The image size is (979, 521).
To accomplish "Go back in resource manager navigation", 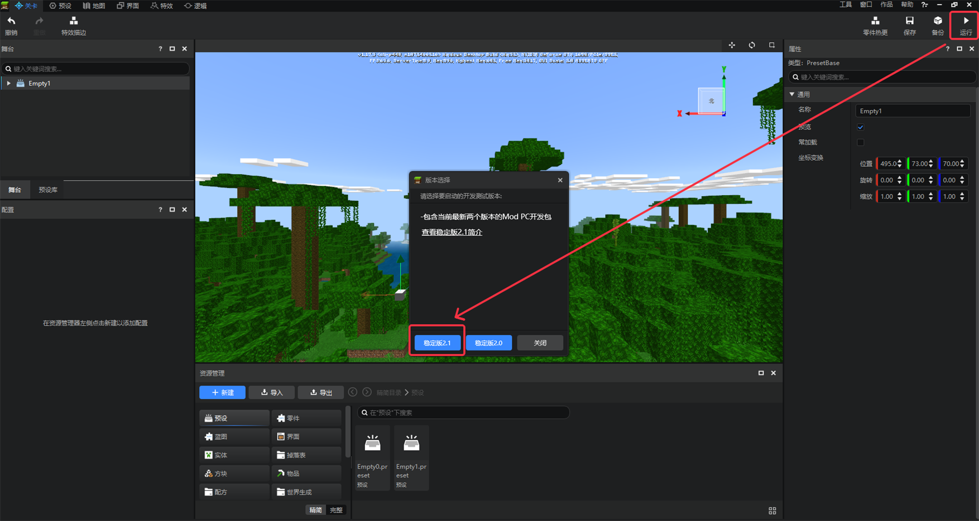I will pos(353,392).
